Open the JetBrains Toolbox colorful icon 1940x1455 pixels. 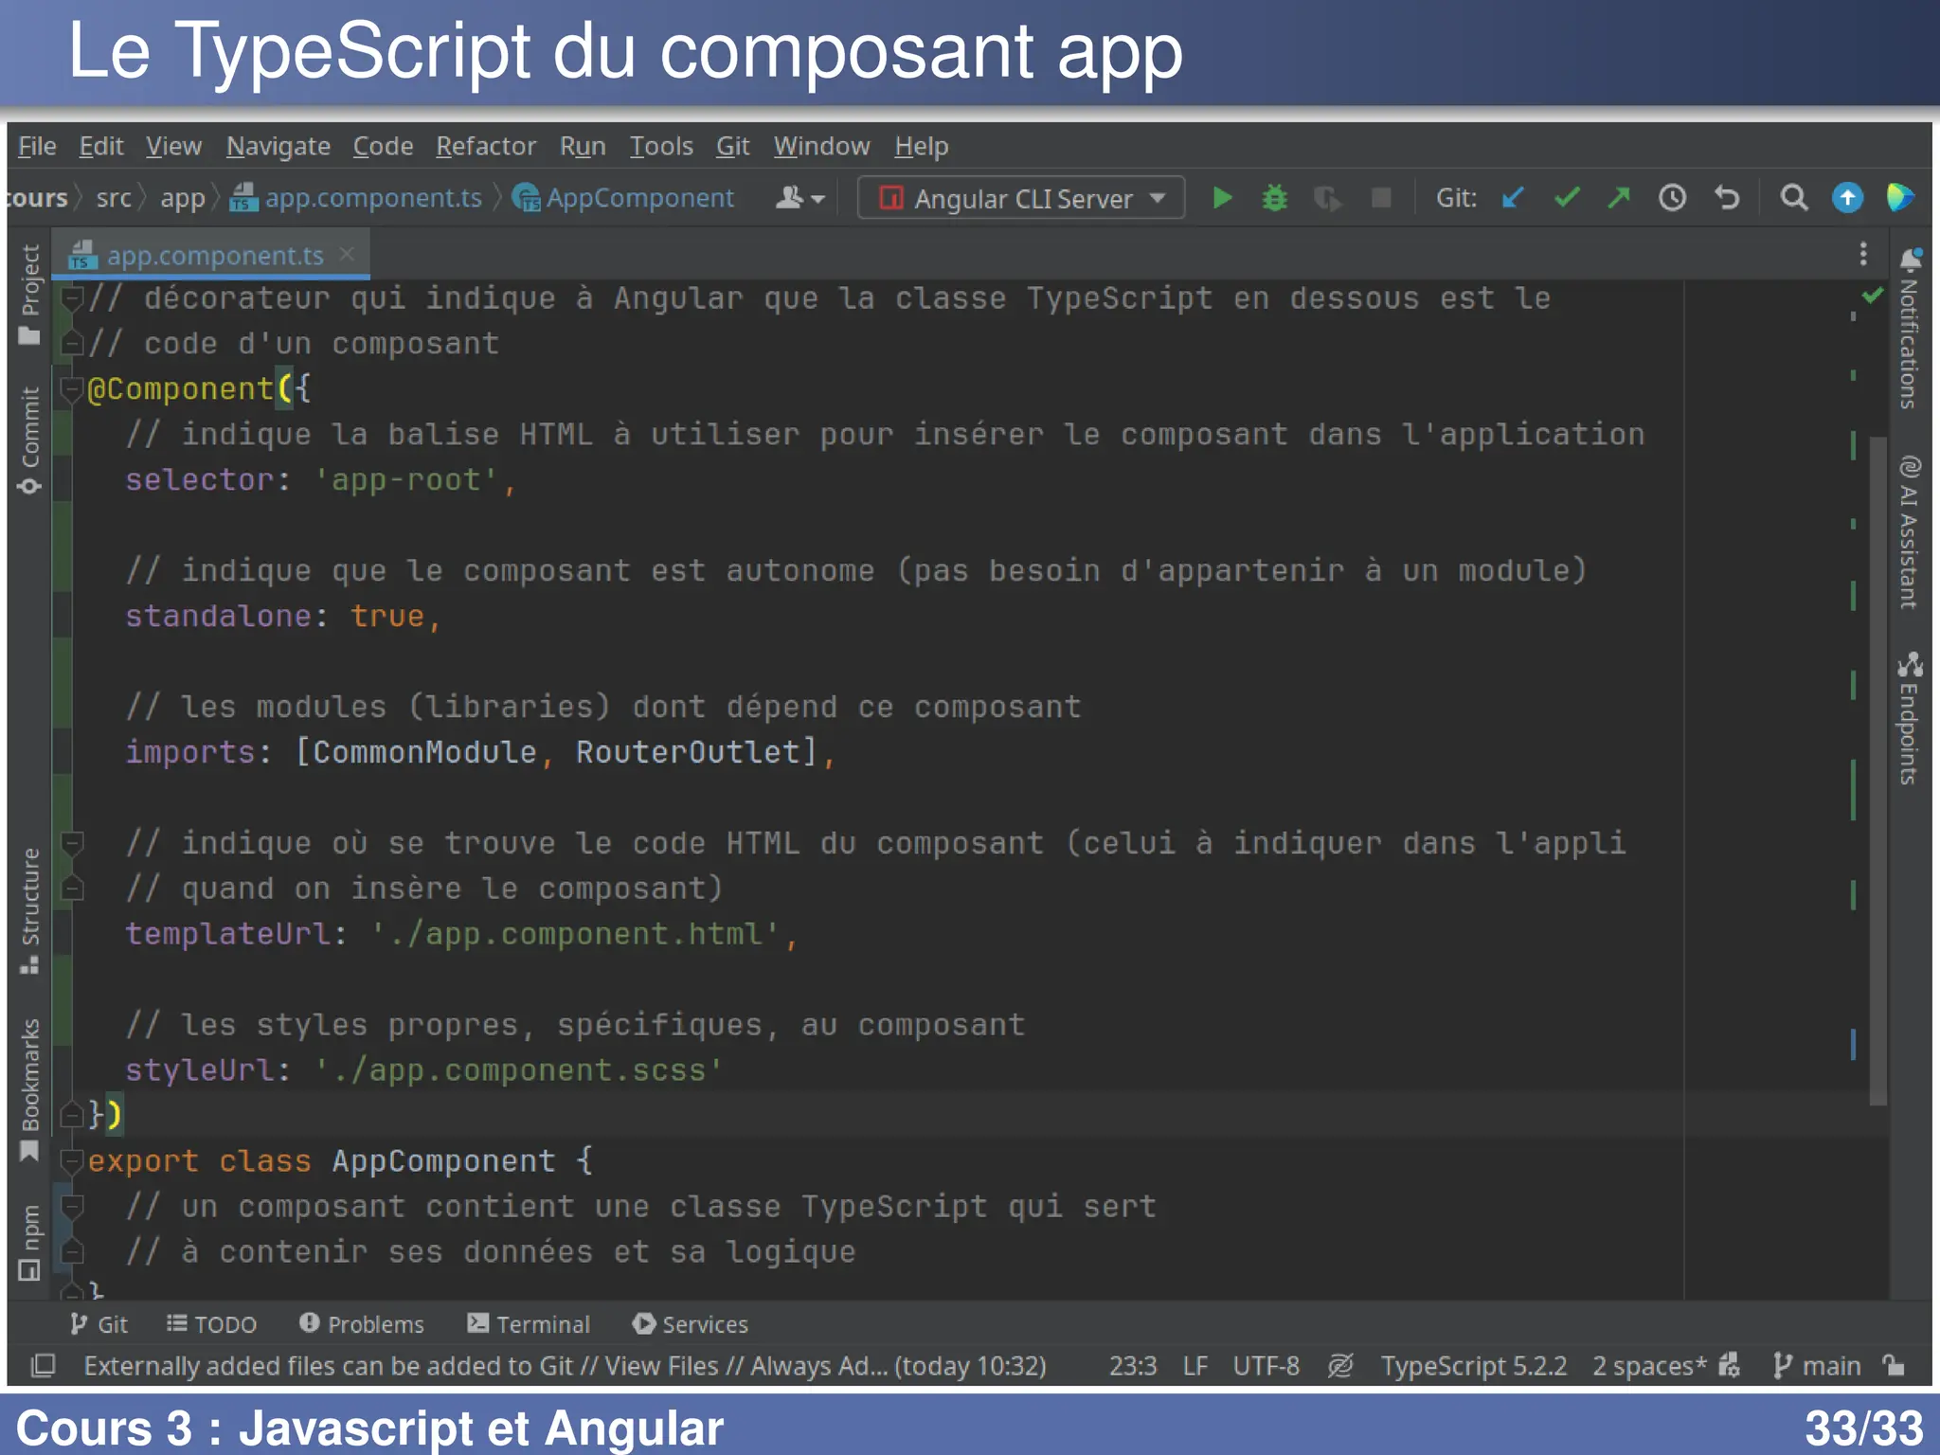1900,198
